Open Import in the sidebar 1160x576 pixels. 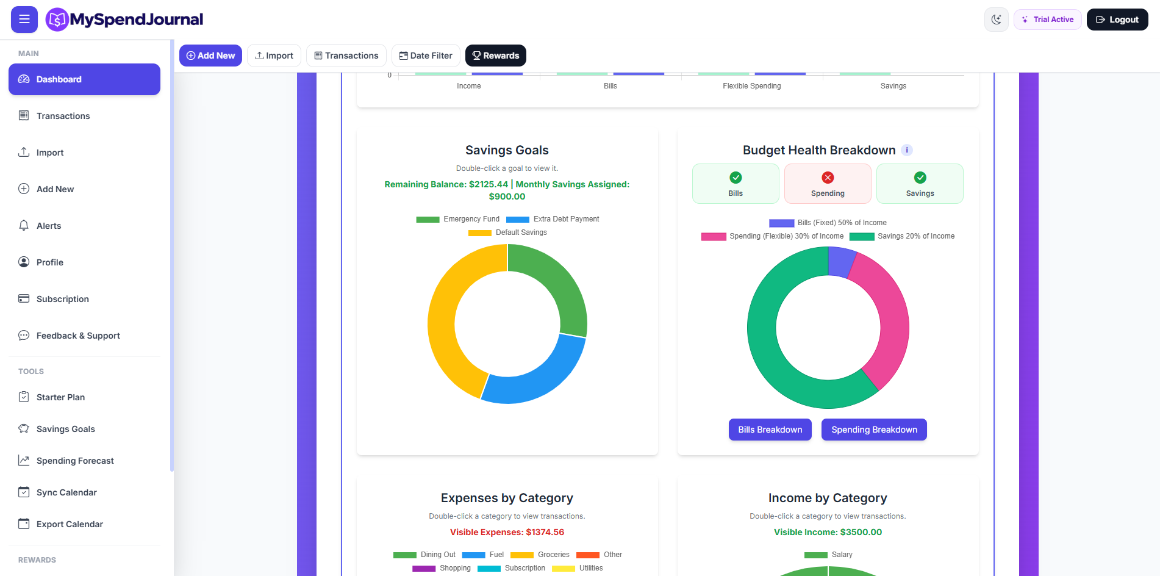pyautogui.click(x=84, y=153)
